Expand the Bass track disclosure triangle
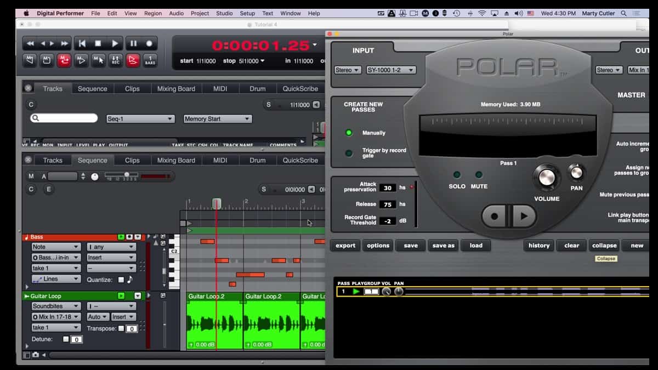Viewport: 658px width, 370px height. click(x=27, y=287)
